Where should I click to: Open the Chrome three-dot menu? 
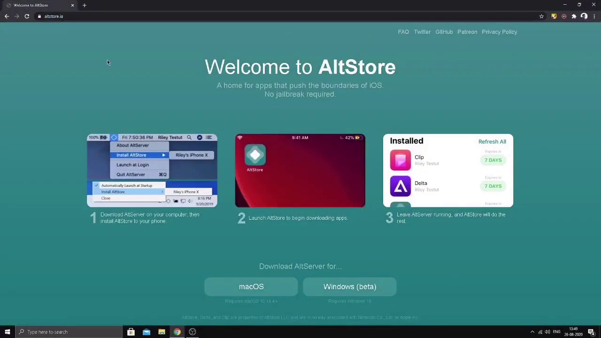[x=594, y=16]
